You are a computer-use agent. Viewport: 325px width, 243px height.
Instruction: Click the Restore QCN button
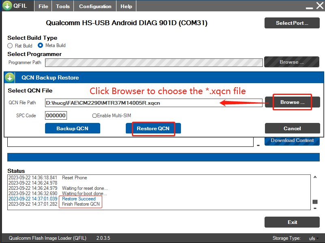point(153,129)
